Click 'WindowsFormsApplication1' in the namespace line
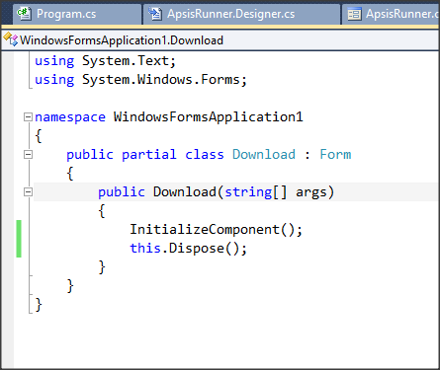This screenshot has width=440, height=370. tap(208, 117)
